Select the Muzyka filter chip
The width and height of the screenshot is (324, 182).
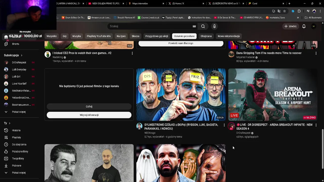point(77,36)
